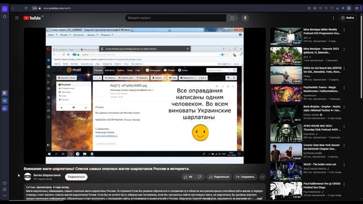Open options menu for Boris Brejcha video
The image size is (363, 204).
click(344, 107)
